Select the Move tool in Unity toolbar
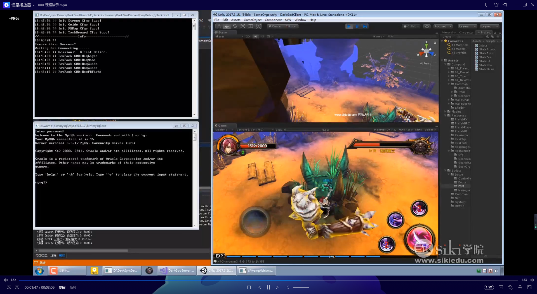The image size is (537, 294). coord(227,26)
